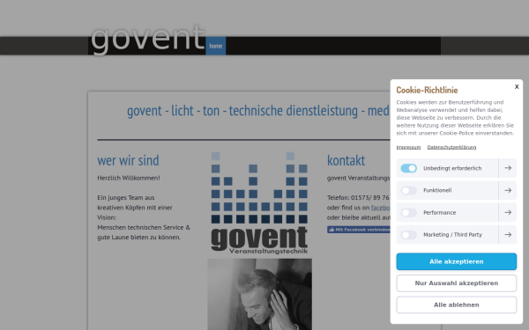Select the 'kontakt' heading
This screenshot has height=330, width=529.
346,160
